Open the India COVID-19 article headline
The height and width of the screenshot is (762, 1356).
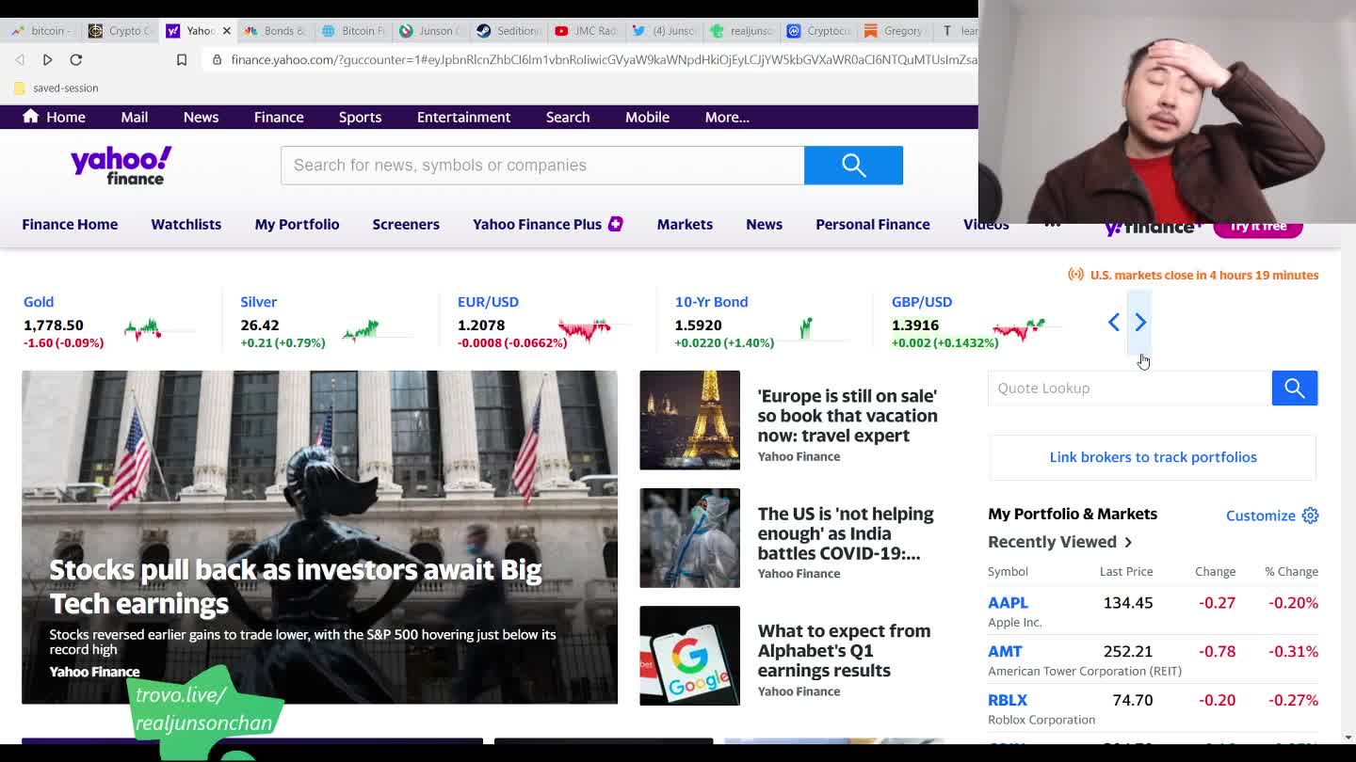click(x=846, y=533)
